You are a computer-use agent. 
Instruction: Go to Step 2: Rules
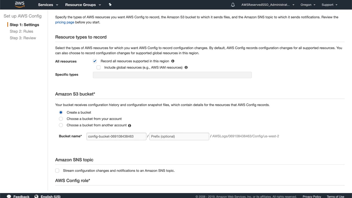click(21, 31)
